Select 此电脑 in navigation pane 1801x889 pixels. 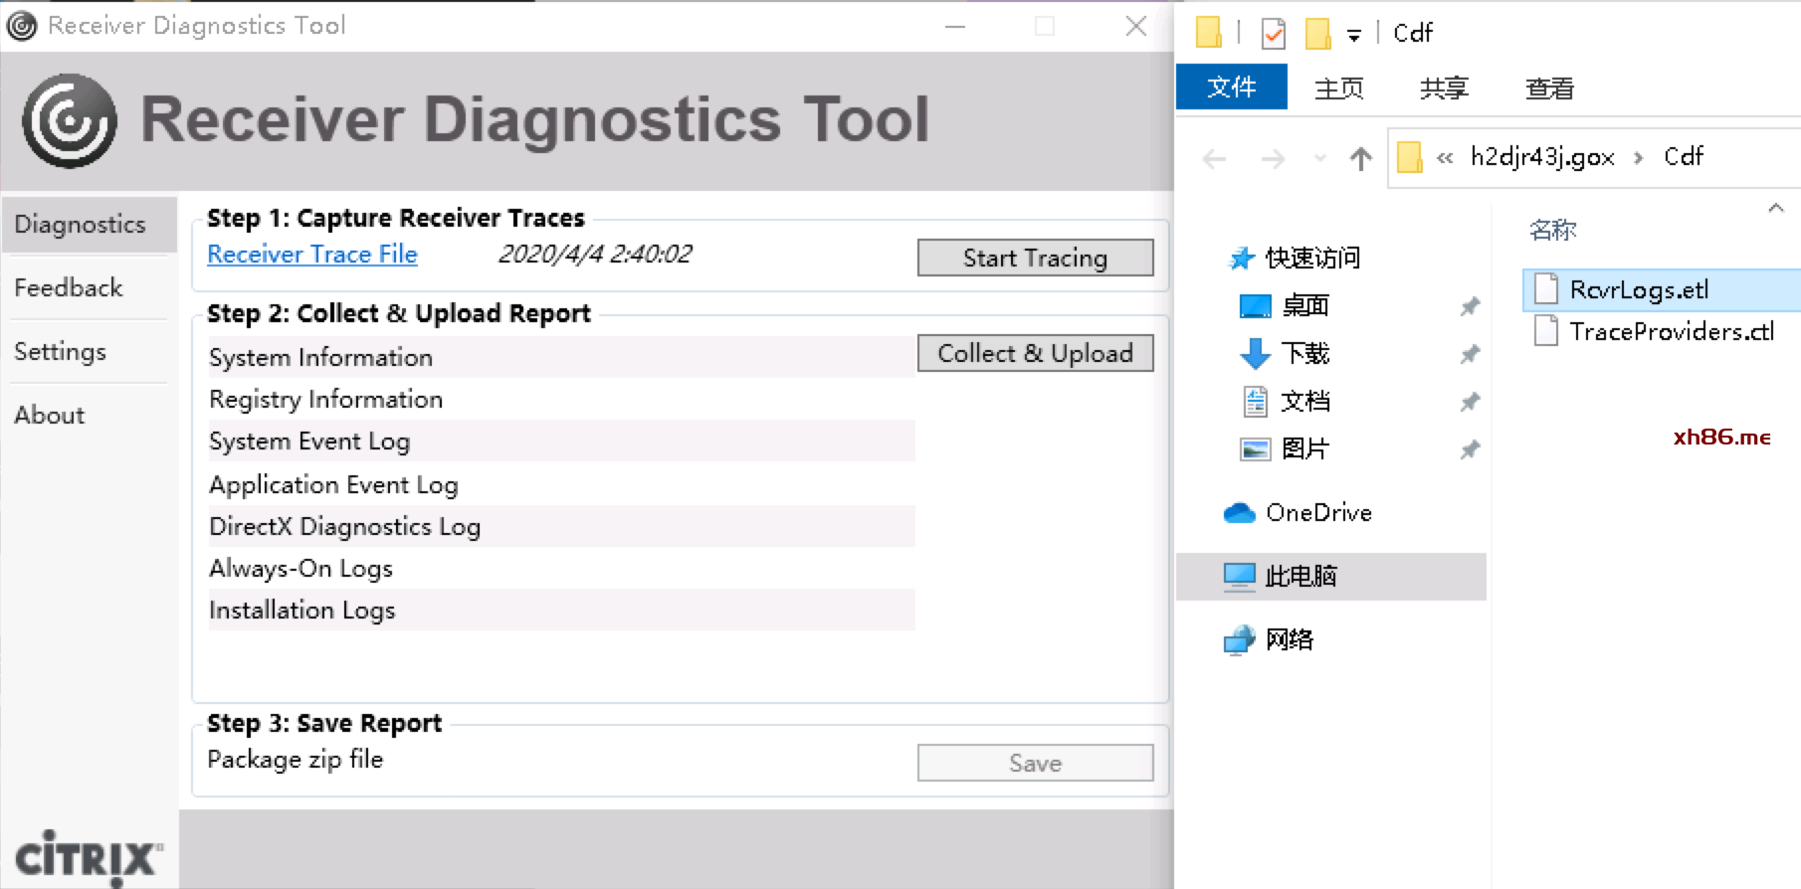pyautogui.click(x=1331, y=576)
